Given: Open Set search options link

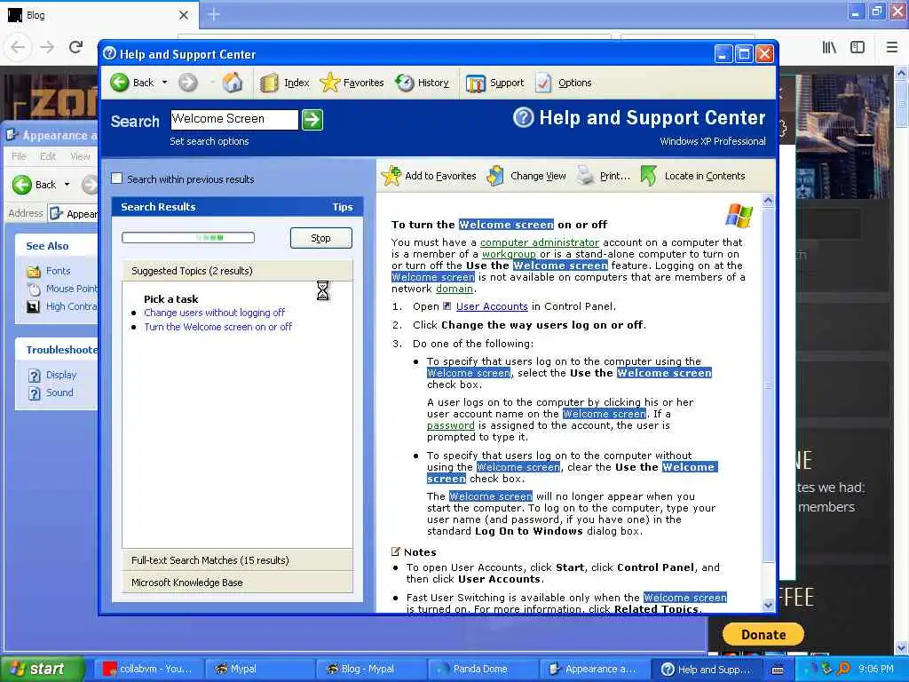Looking at the screenshot, I should coord(209,141).
